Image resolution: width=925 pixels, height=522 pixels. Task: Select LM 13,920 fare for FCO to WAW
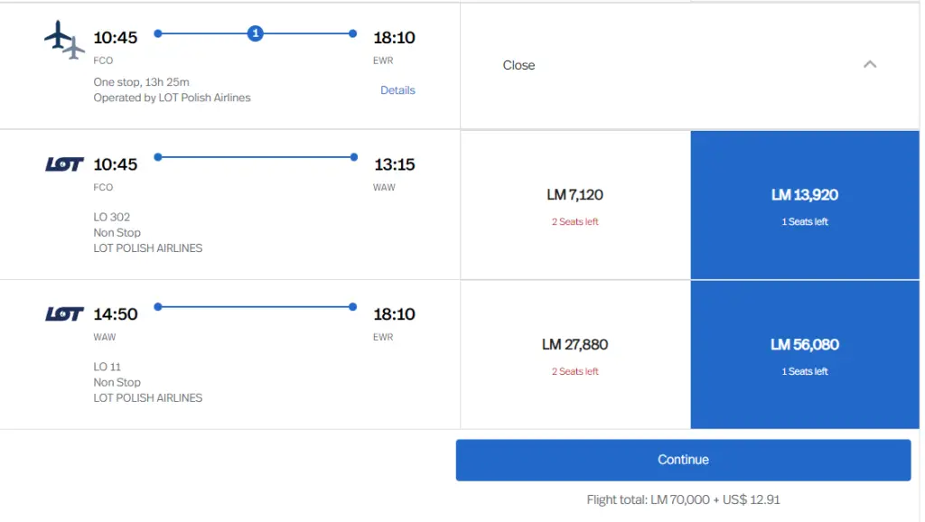pos(804,204)
